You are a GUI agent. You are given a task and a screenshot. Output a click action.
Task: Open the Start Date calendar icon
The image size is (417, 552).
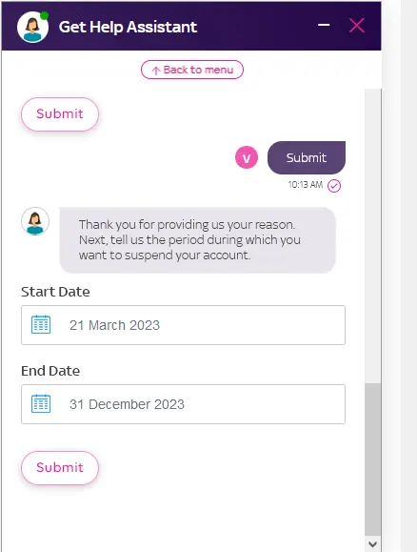pyautogui.click(x=41, y=324)
